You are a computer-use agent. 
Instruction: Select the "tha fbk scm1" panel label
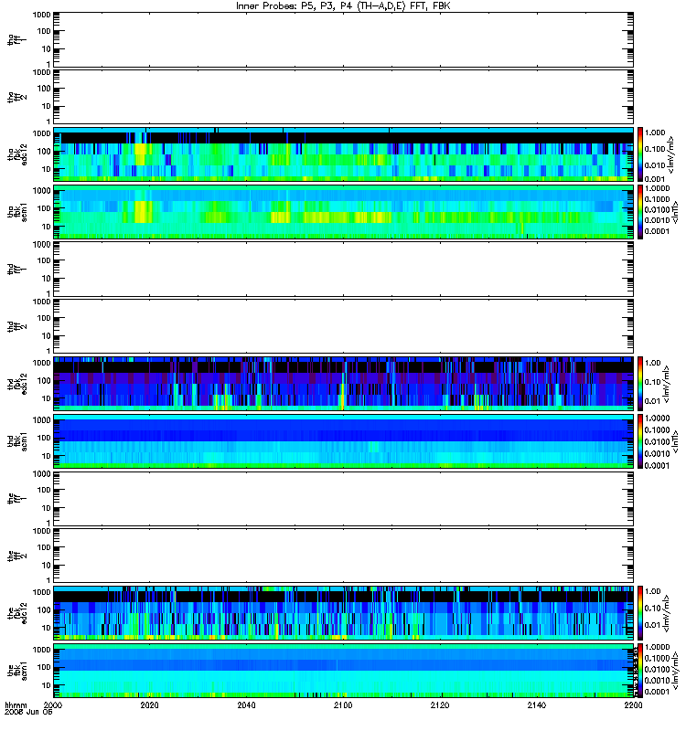[16, 212]
